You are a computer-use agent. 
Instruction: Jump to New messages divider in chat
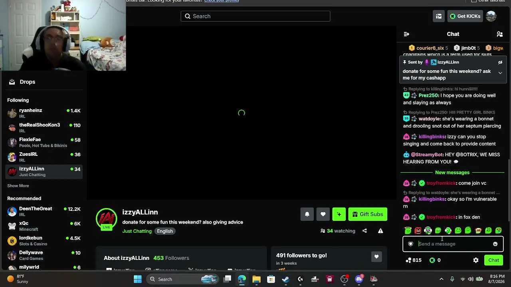tap(452, 173)
